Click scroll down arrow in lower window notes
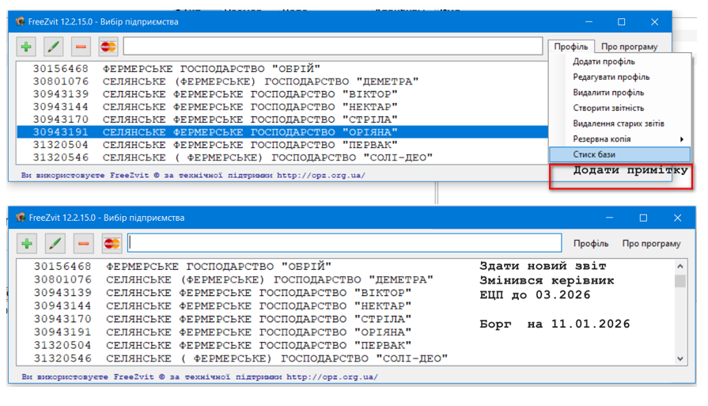Screen dimensions: 708x406 (x=680, y=359)
